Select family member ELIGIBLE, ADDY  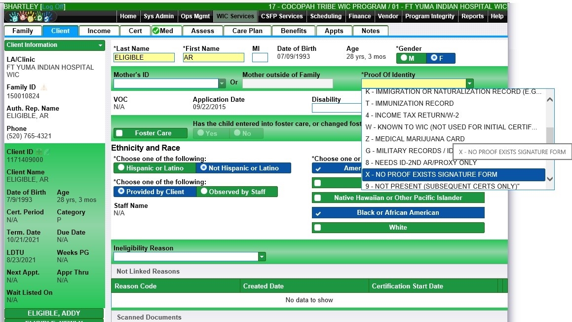tap(54, 313)
